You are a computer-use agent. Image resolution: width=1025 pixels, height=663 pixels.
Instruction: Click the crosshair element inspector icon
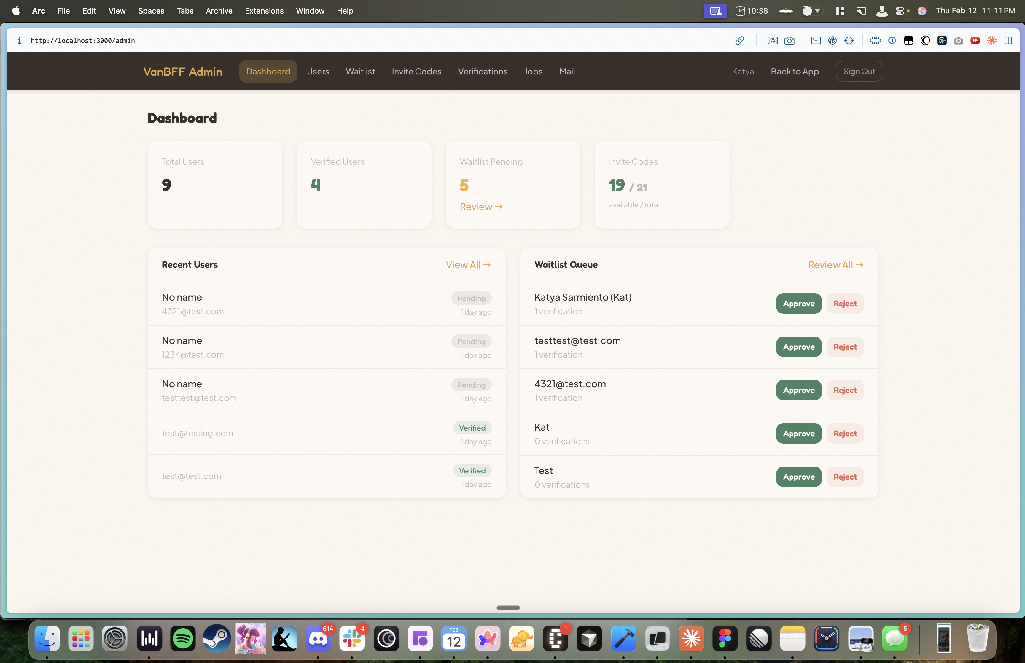[849, 40]
